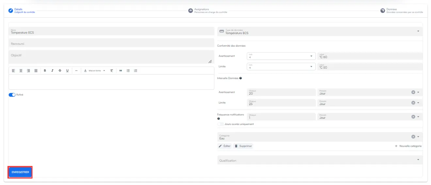Enable the Jours ouvrés uniquement switch
The height and width of the screenshot is (185, 431).
(220, 124)
